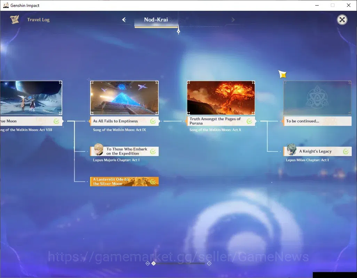The height and width of the screenshot is (278, 357).
Task: Click checkmark on the ...ue Moon entry
Action: (56, 121)
